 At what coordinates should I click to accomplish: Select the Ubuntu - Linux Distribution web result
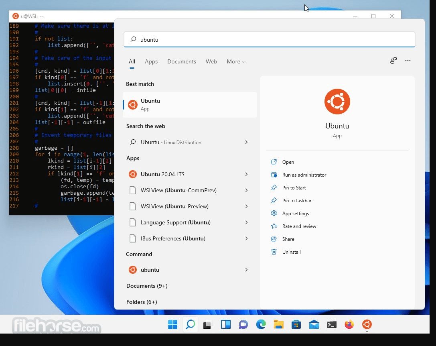190,142
